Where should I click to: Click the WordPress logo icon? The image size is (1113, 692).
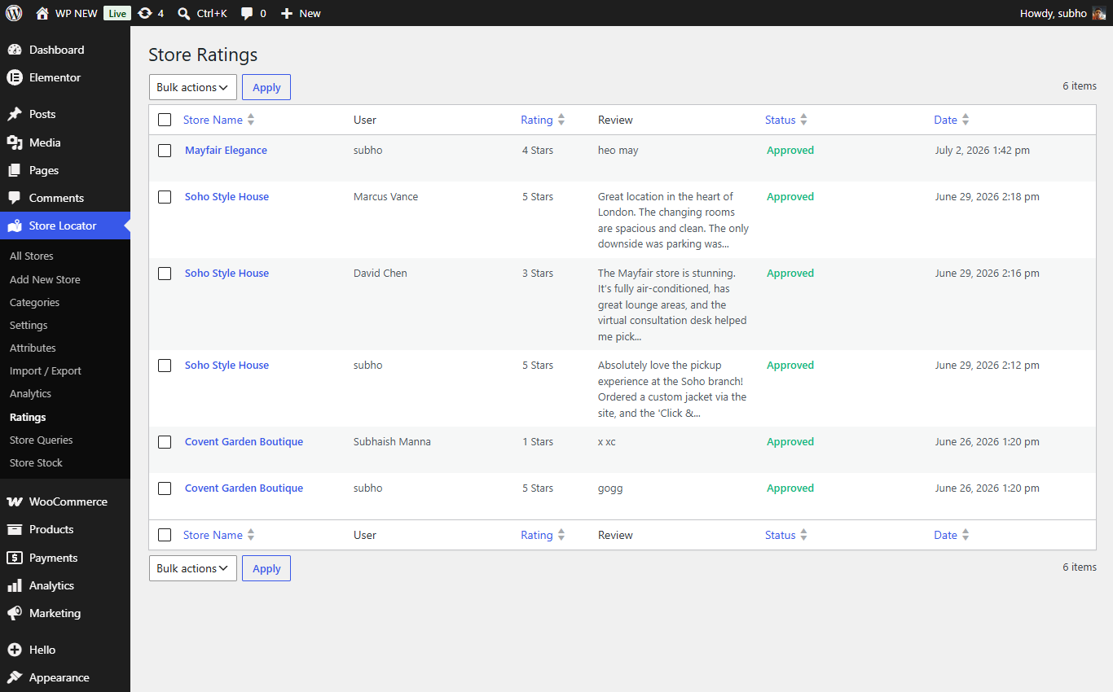[14, 13]
